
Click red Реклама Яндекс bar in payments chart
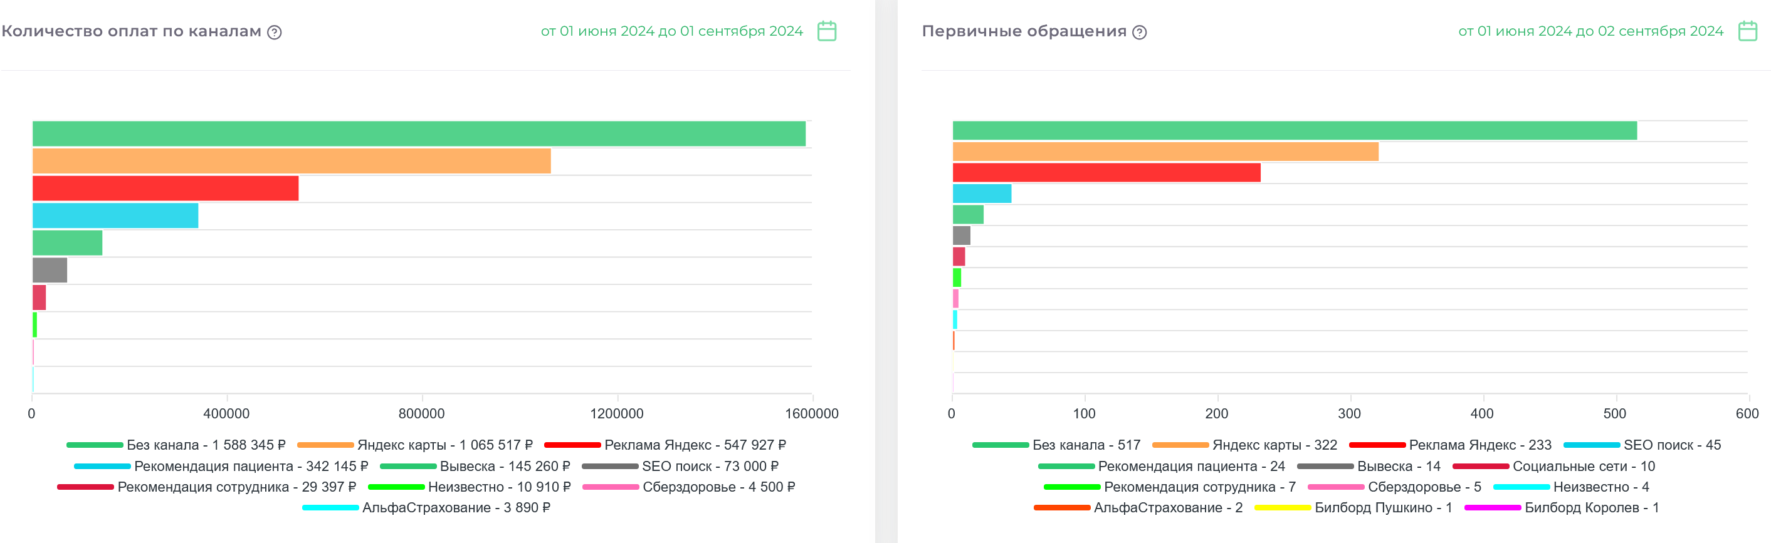click(x=166, y=188)
